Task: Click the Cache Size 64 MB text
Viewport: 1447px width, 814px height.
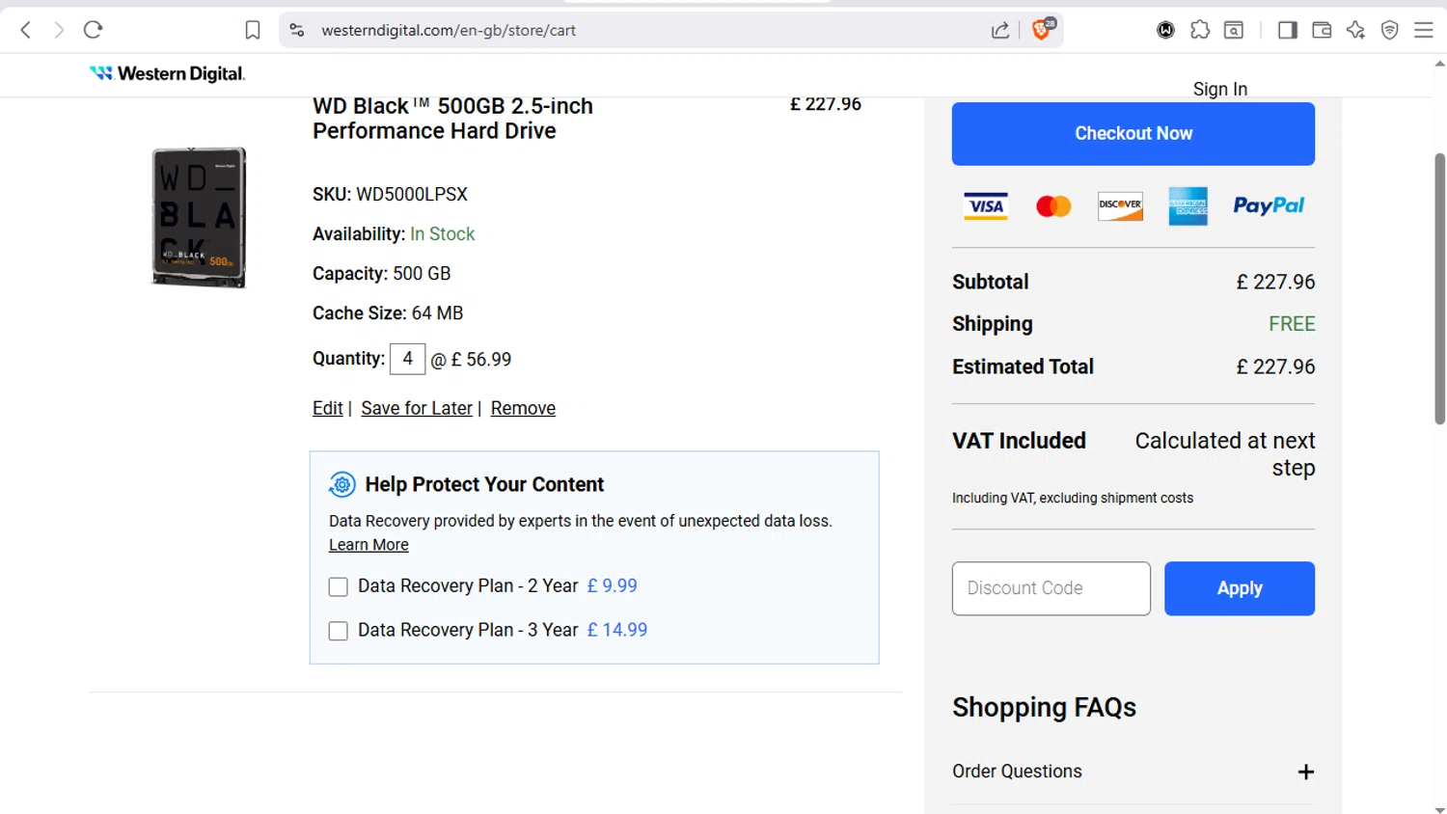Action: pos(388,312)
